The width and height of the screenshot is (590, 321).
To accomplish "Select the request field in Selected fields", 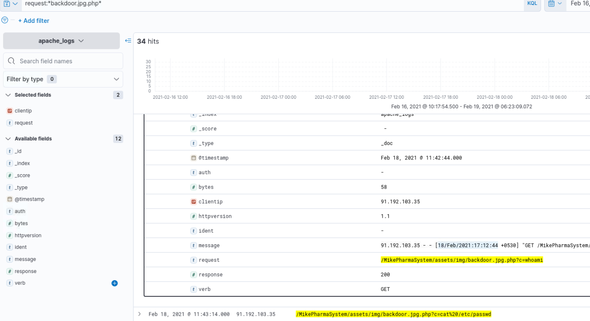I will coord(24,123).
